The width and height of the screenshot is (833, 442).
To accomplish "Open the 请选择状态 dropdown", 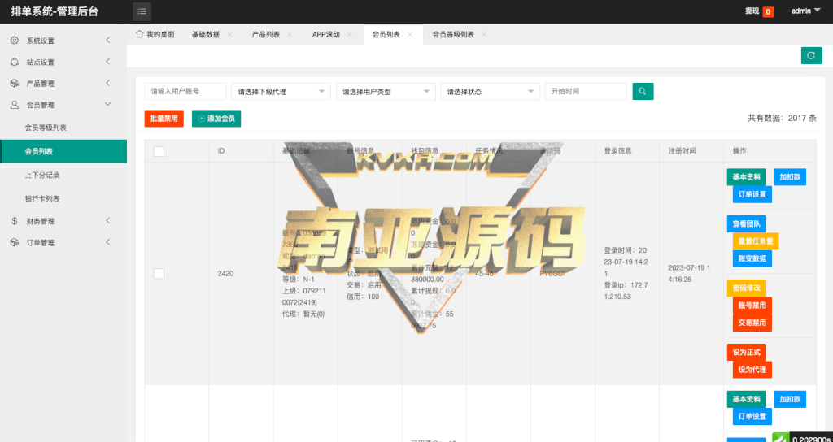I will (x=491, y=91).
